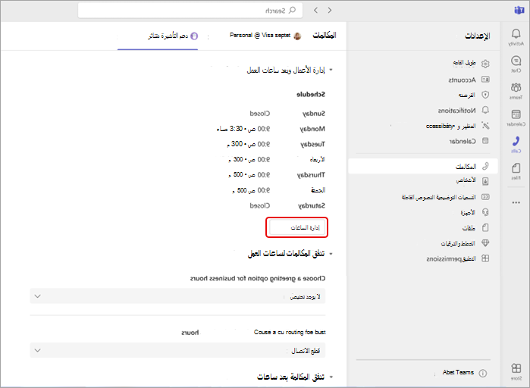Screen dimensions: 530x388
Task: Open the Files settings item
Action: (x=475, y=227)
